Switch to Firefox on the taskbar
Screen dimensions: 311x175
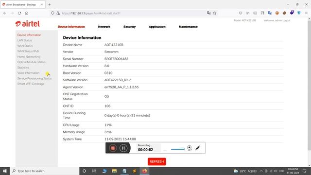(144, 171)
